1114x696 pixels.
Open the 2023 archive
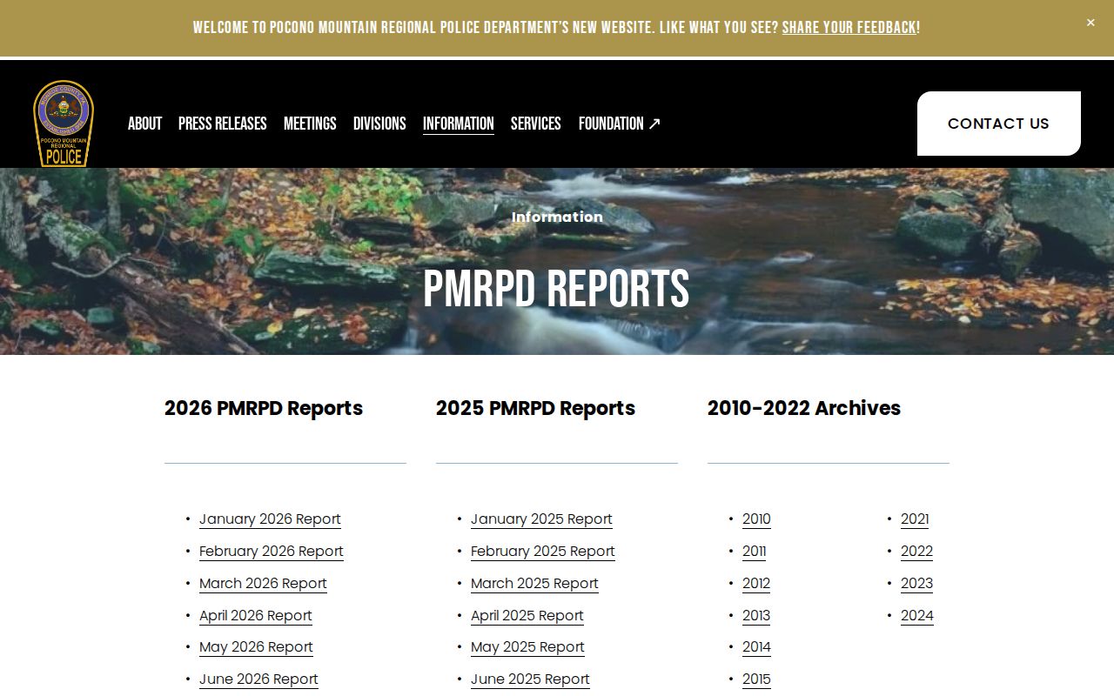tap(916, 584)
